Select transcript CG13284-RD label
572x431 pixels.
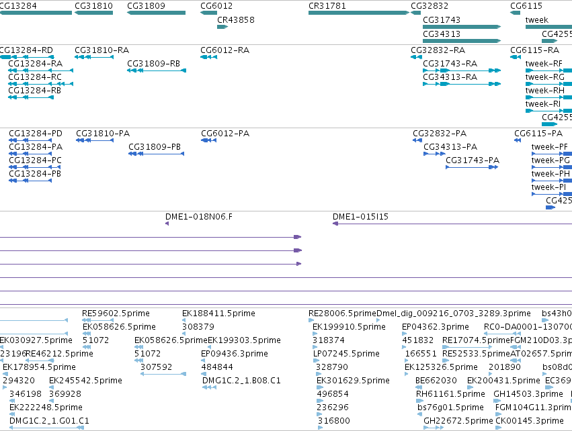(x=26, y=50)
